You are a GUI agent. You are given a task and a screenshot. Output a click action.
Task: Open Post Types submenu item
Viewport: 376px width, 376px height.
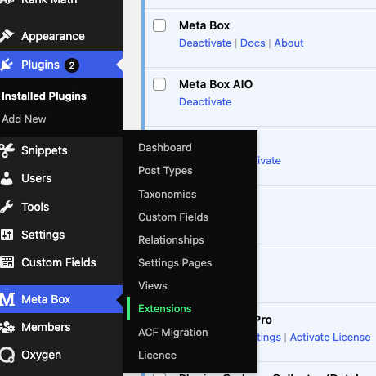(x=165, y=171)
